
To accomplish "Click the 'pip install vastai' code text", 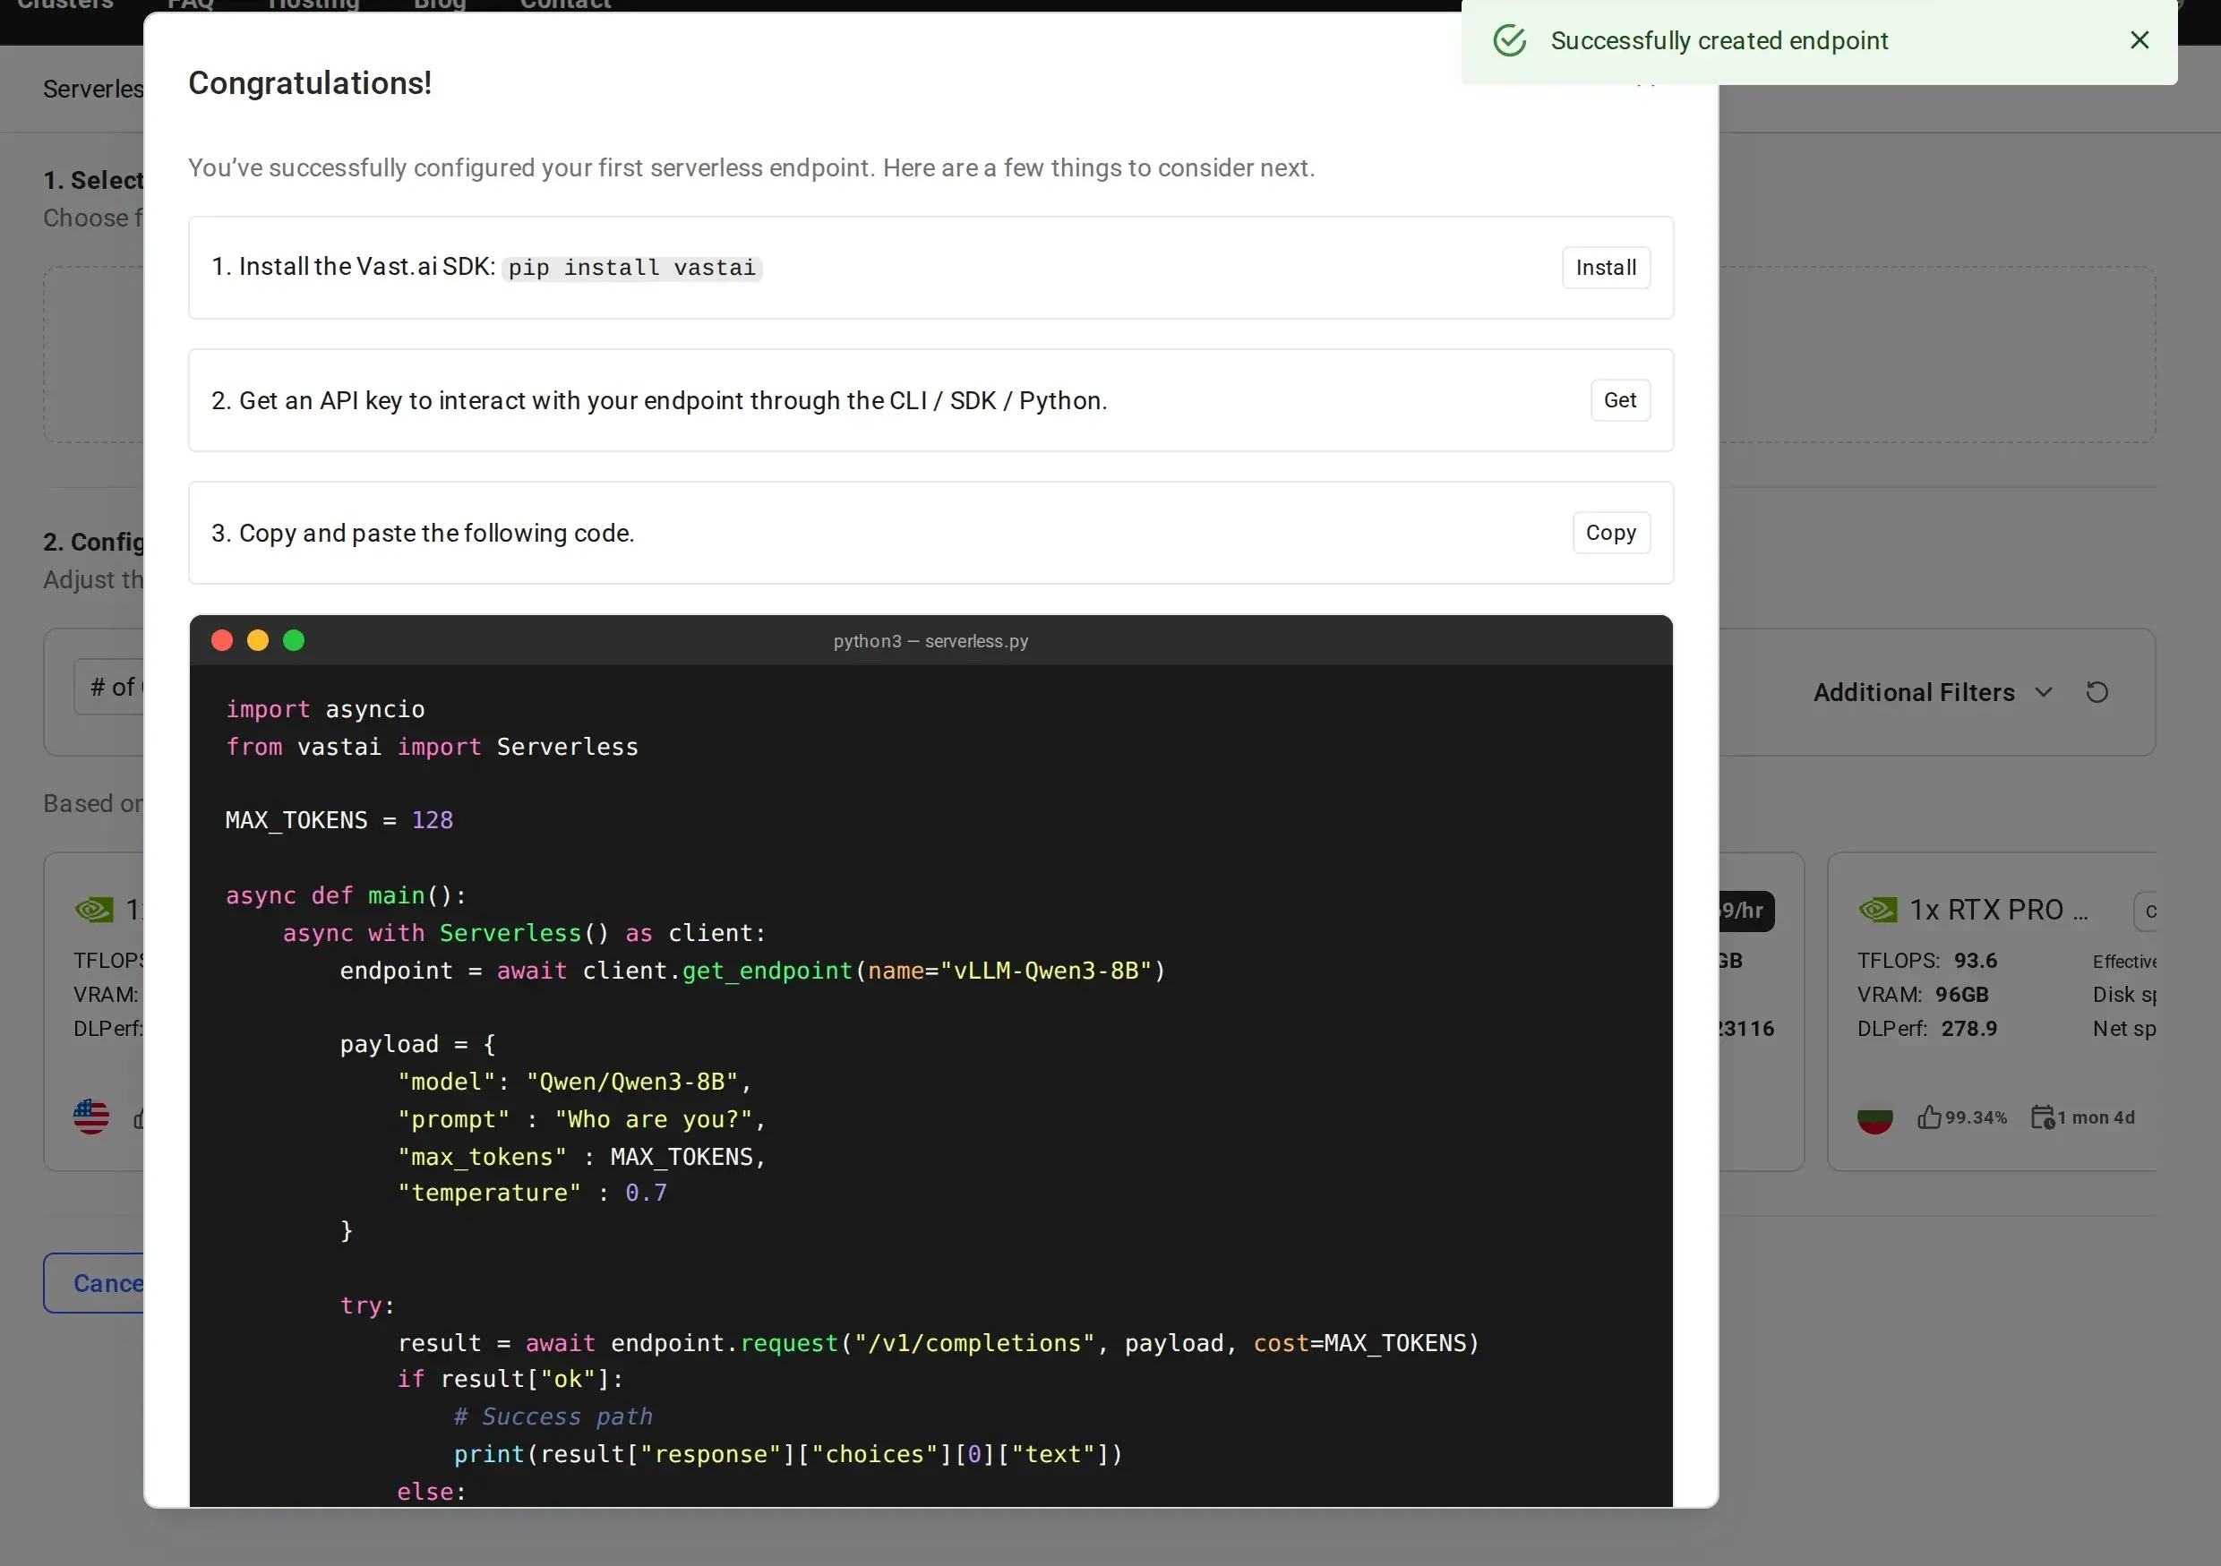I will [x=631, y=268].
